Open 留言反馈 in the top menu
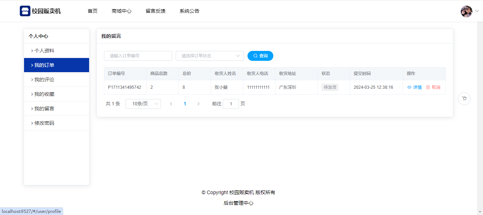 [156, 11]
